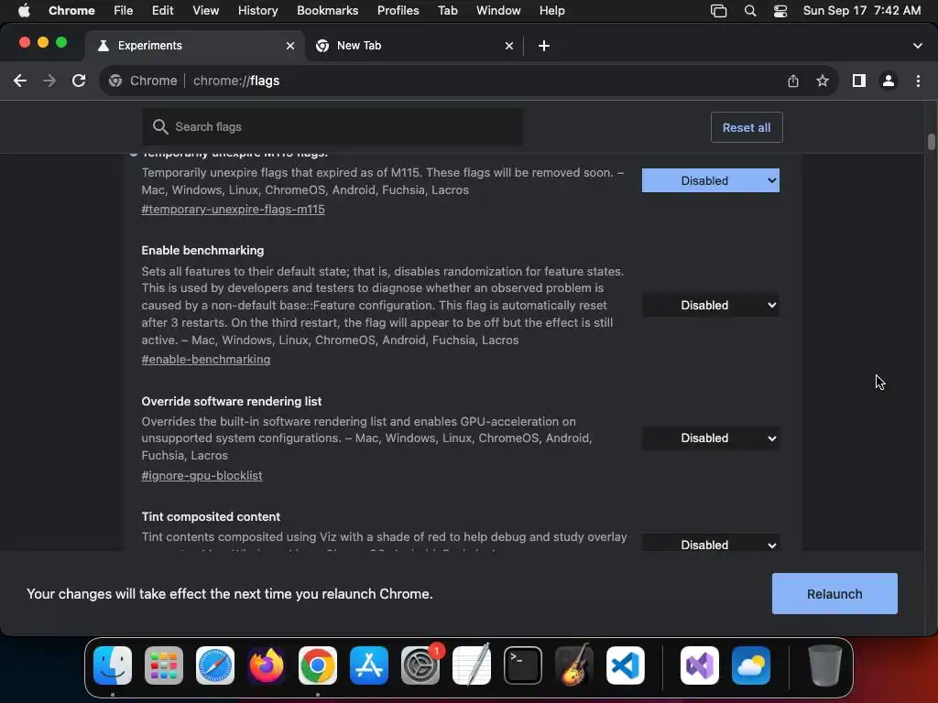Close the New Tab tab
Screen dimensions: 938x703
coord(509,46)
